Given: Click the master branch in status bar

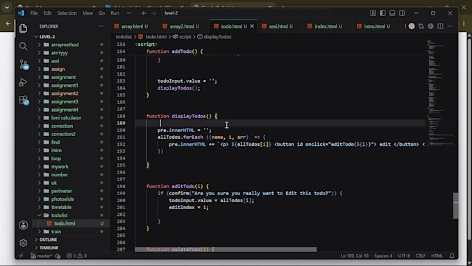Looking at the screenshot, I should (x=42, y=256).
